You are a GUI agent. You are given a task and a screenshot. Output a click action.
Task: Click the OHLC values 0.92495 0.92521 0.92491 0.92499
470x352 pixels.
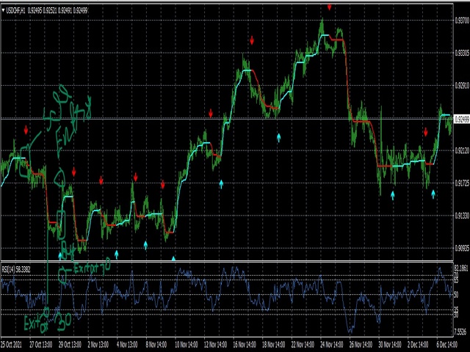click(x=57, y=11)
